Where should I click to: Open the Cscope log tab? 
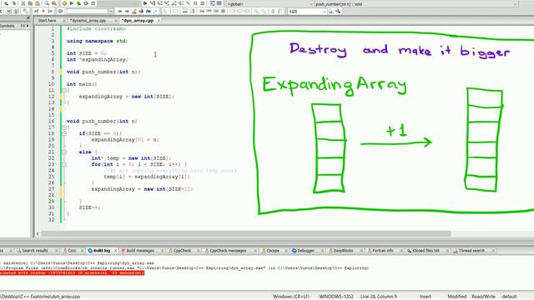[x=273, y=251]
